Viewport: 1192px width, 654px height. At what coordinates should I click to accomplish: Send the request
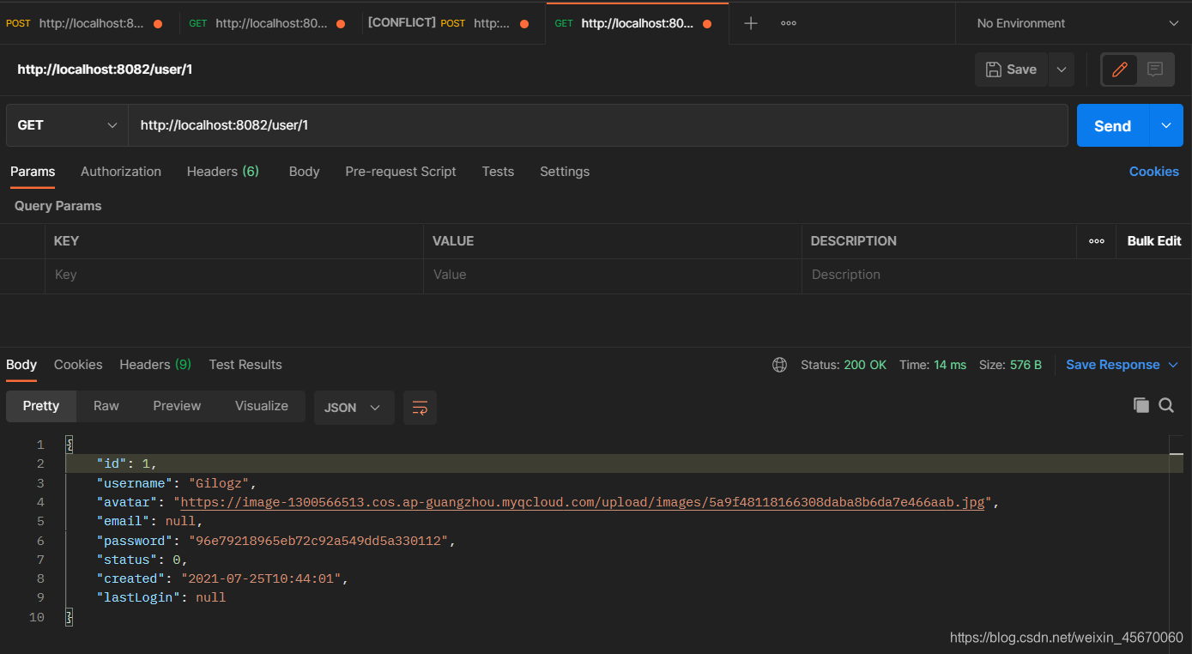[x=1112, y=126]
